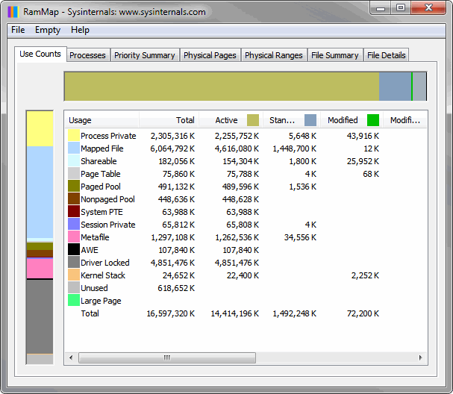
Task: Select the Metafile row label
Action: point(95,237)
